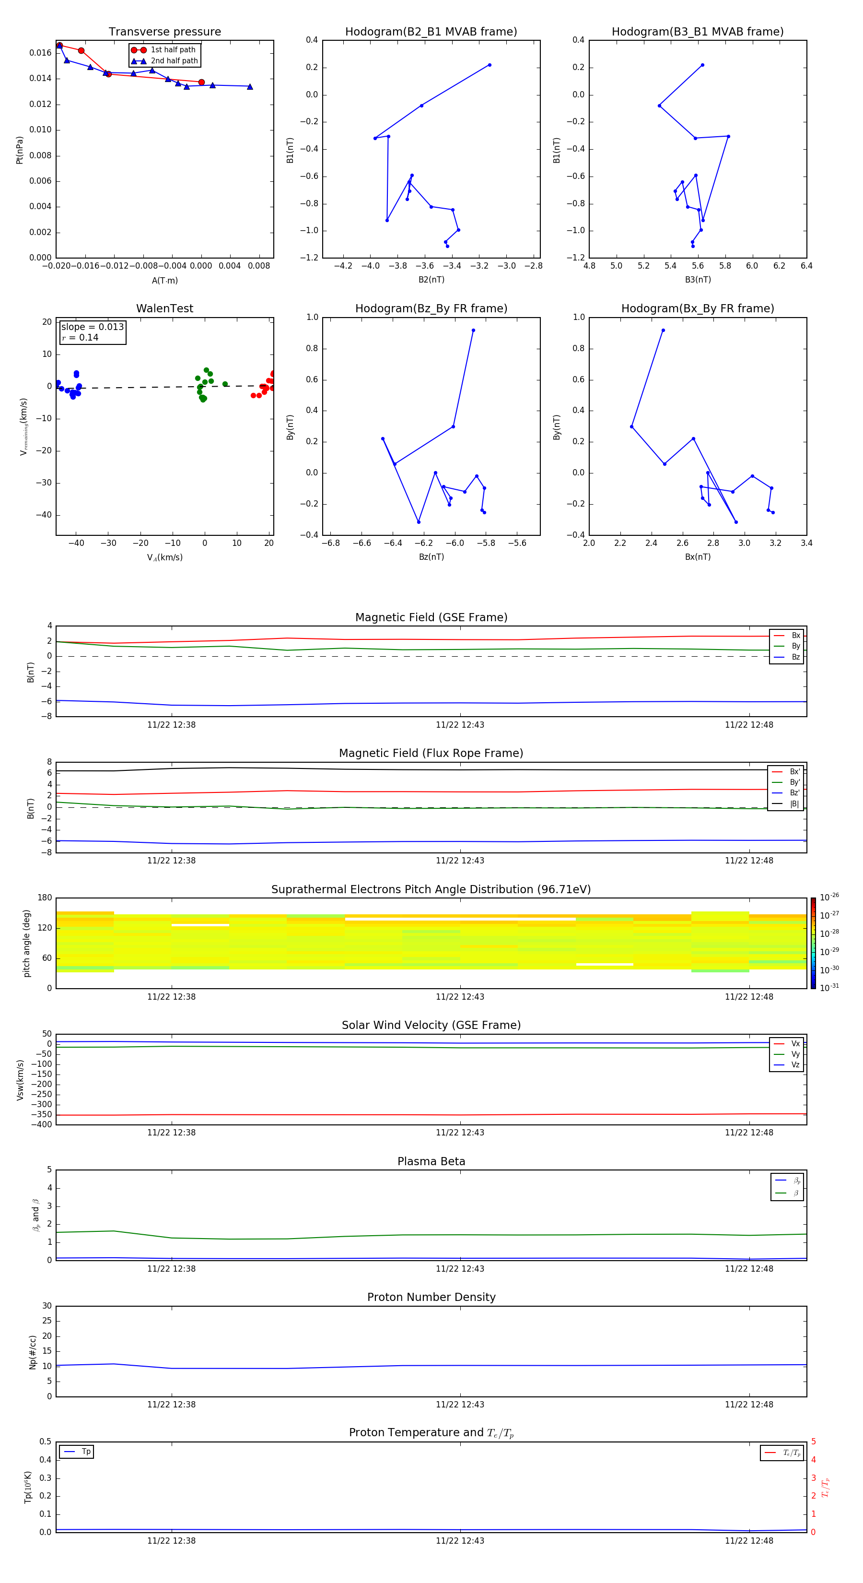Screen dimensions: 863x1583
Task: Click the '|B|' legend entry
Action: click(786, 804)
